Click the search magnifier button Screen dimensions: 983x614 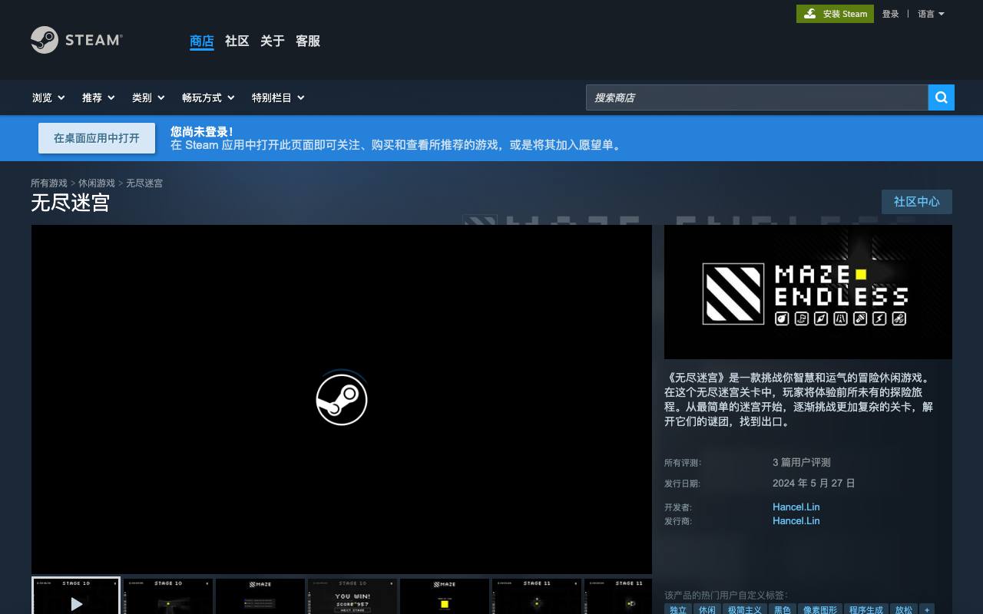click(942, 97)
